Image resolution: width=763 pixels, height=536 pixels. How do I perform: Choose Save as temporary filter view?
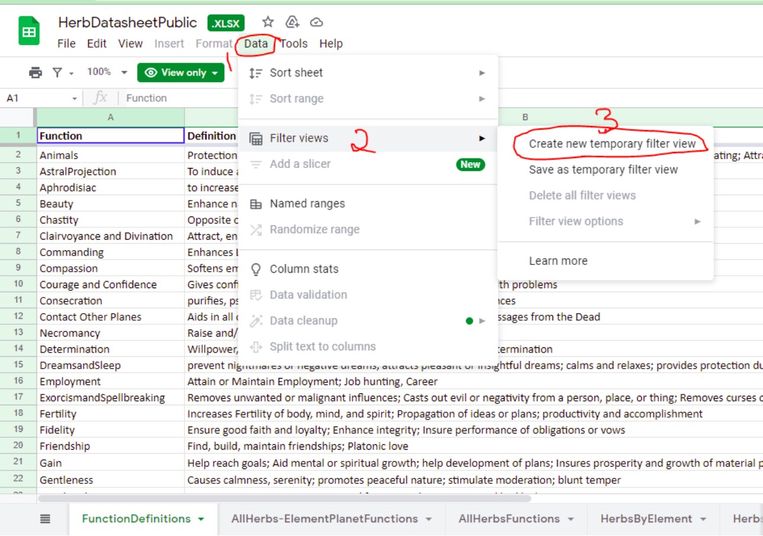(x=603, y=170)
